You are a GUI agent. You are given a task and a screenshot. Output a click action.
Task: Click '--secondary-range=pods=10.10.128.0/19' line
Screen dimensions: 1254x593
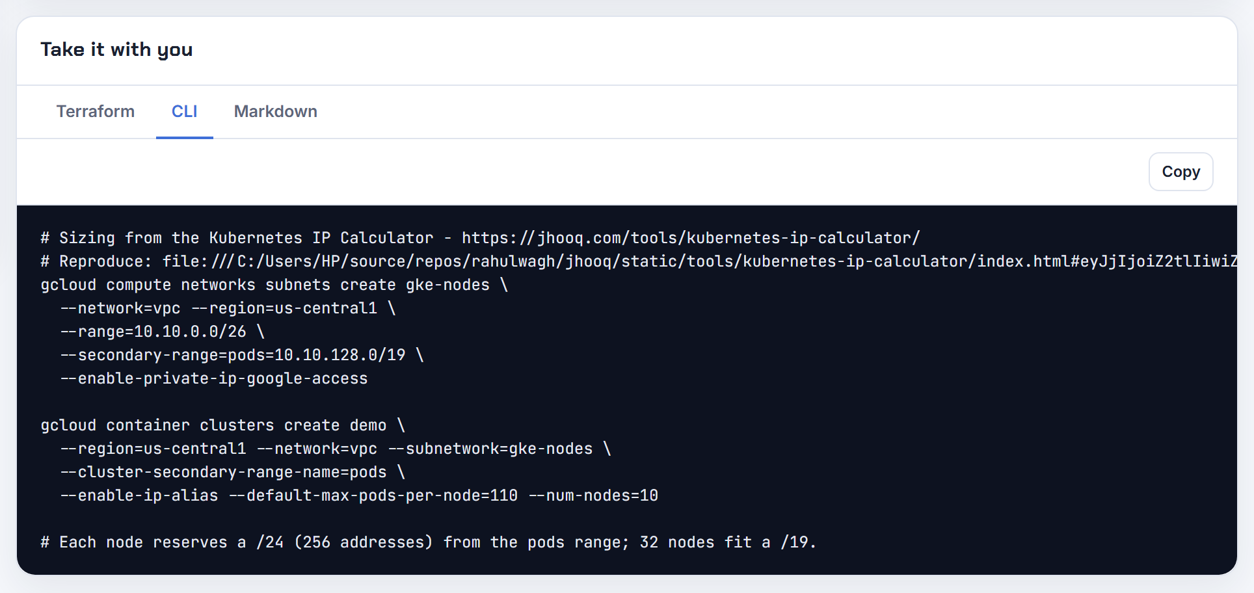click(242, 355)
